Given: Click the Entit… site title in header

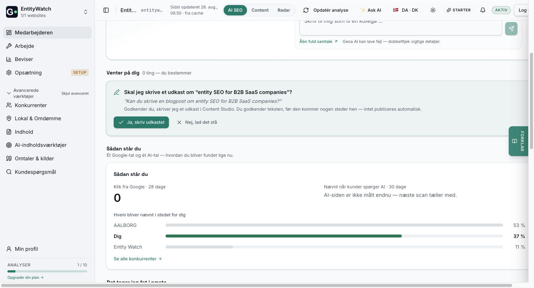Looking at the screenshot, I should tap(128, 10).
